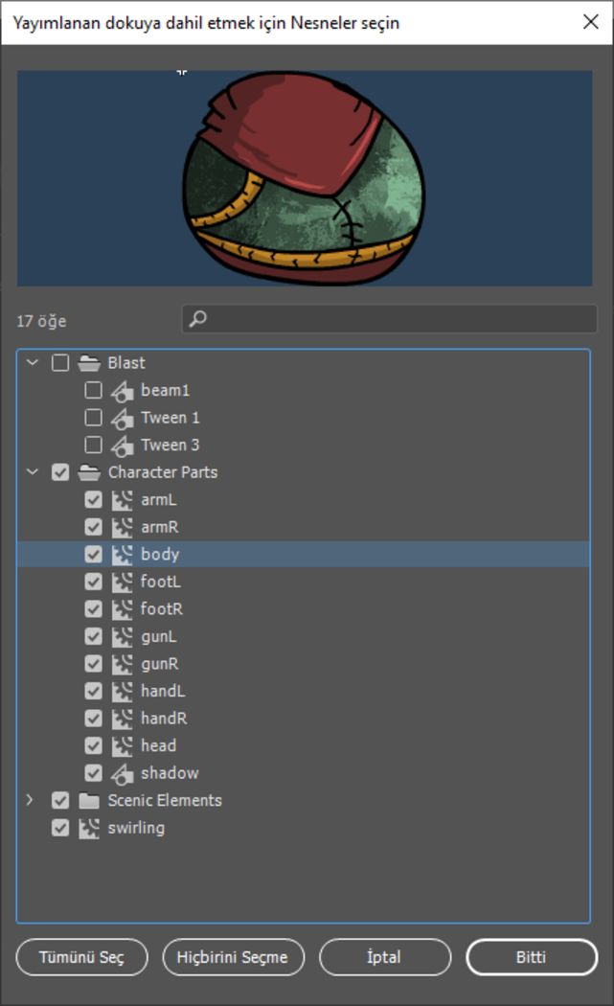Uncheck the head checkbox
614x1006 pixels.
tap(94, 745)
